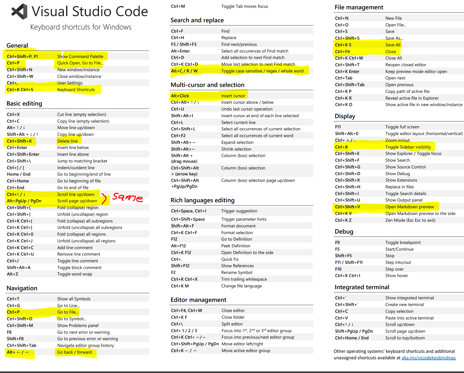Image resolution: width=464 pixels, height=373 pixels.
Task: Click the 'Search and replace' heading
Action: [197, 20]
